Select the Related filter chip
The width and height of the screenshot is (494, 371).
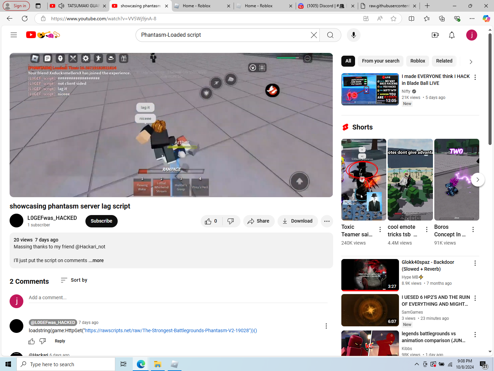(x=444, y=61)
